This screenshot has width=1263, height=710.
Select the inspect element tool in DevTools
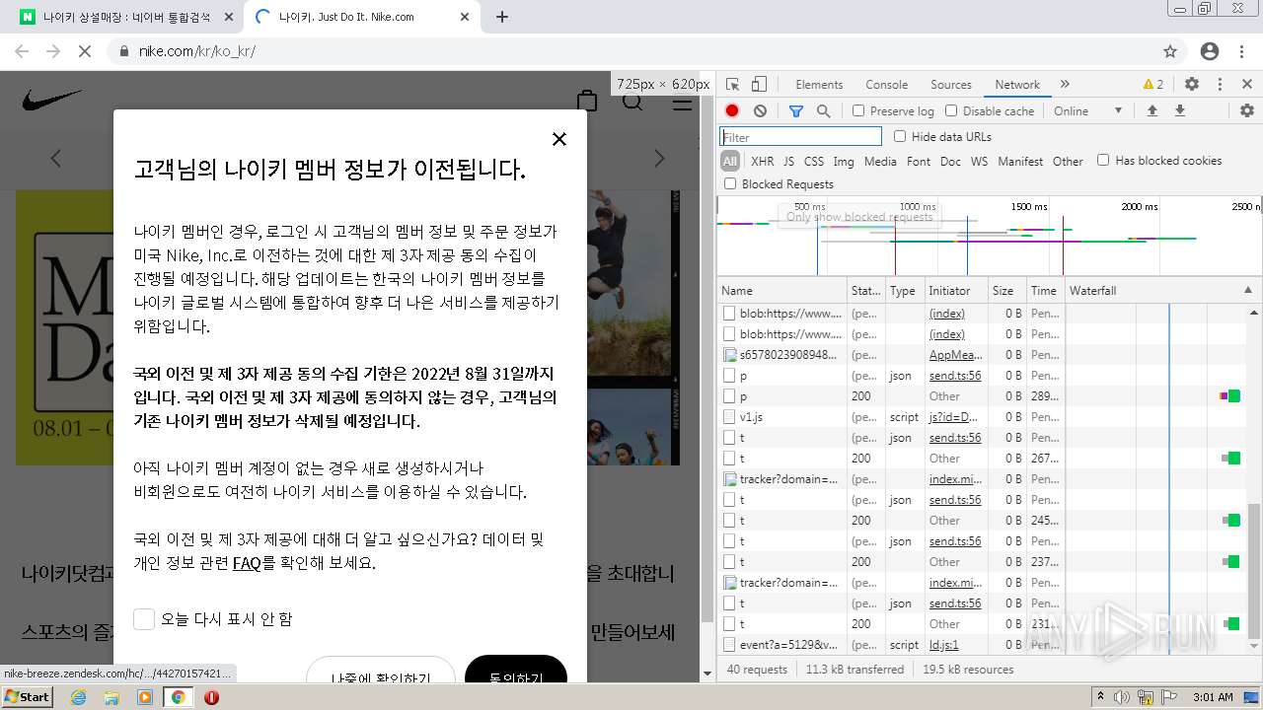coord(732,85)
